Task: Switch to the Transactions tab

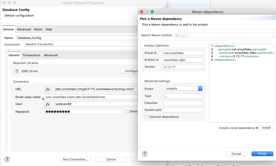Action: tap(31, 55)
